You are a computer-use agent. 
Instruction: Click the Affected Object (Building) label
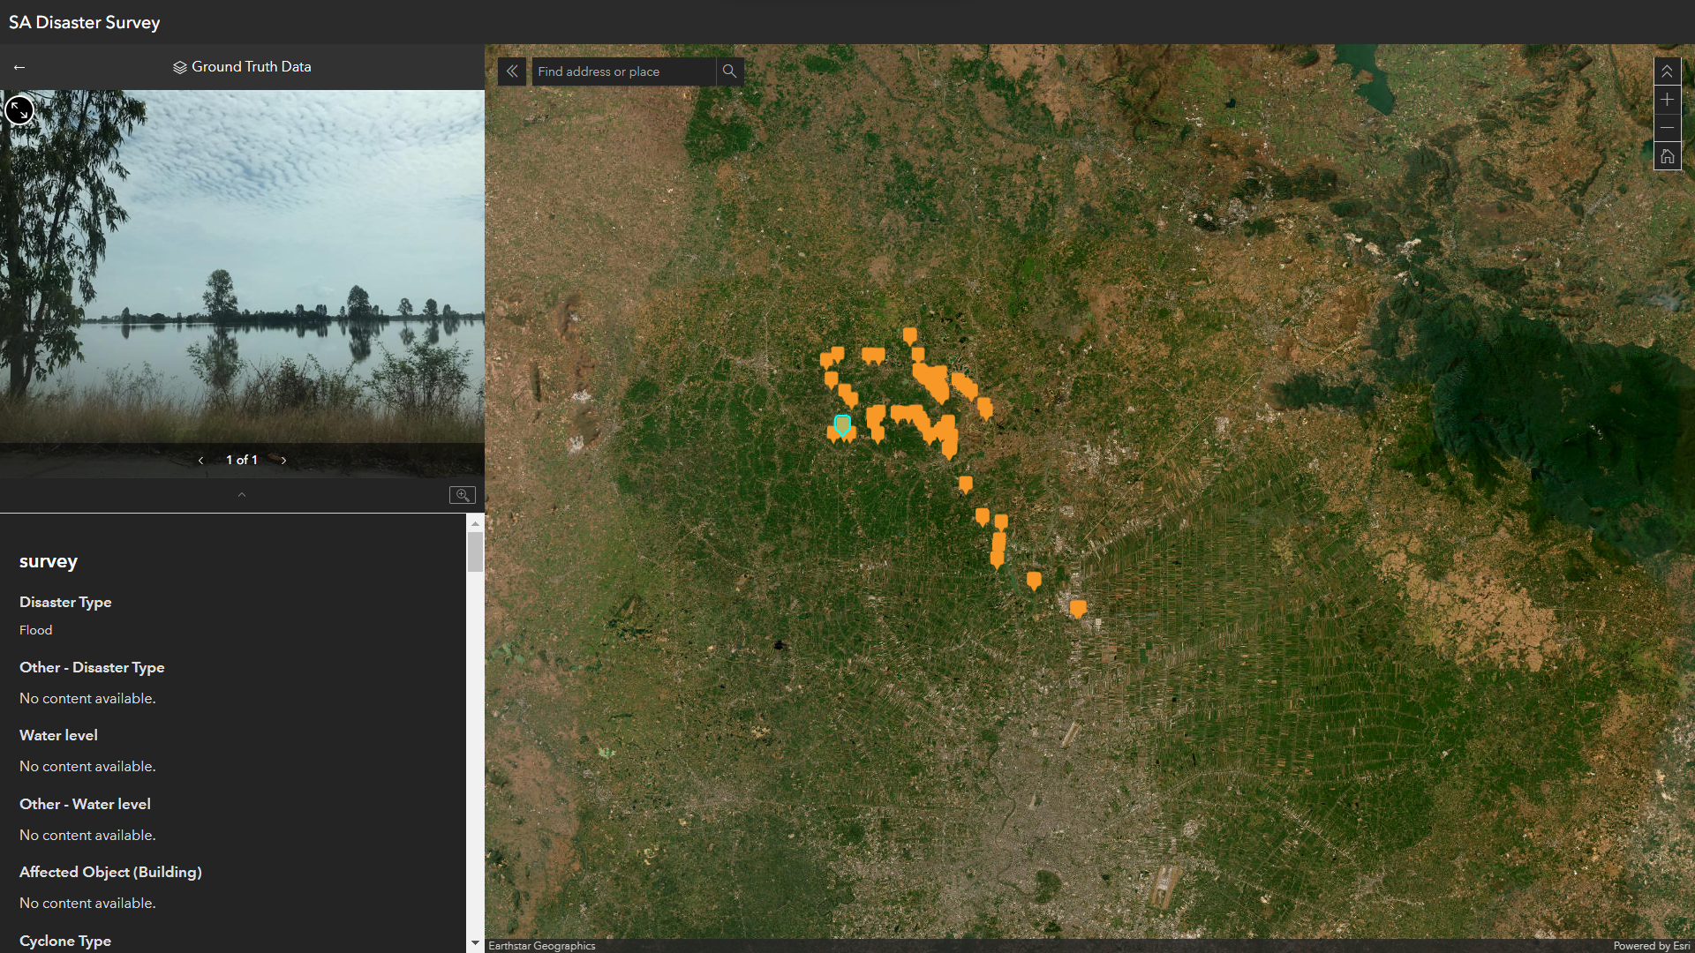click(x=110, y=872)
